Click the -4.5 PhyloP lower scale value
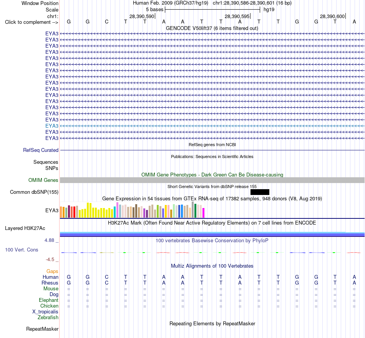This screenshot has height=338, width=365. [x=50, y=259]
